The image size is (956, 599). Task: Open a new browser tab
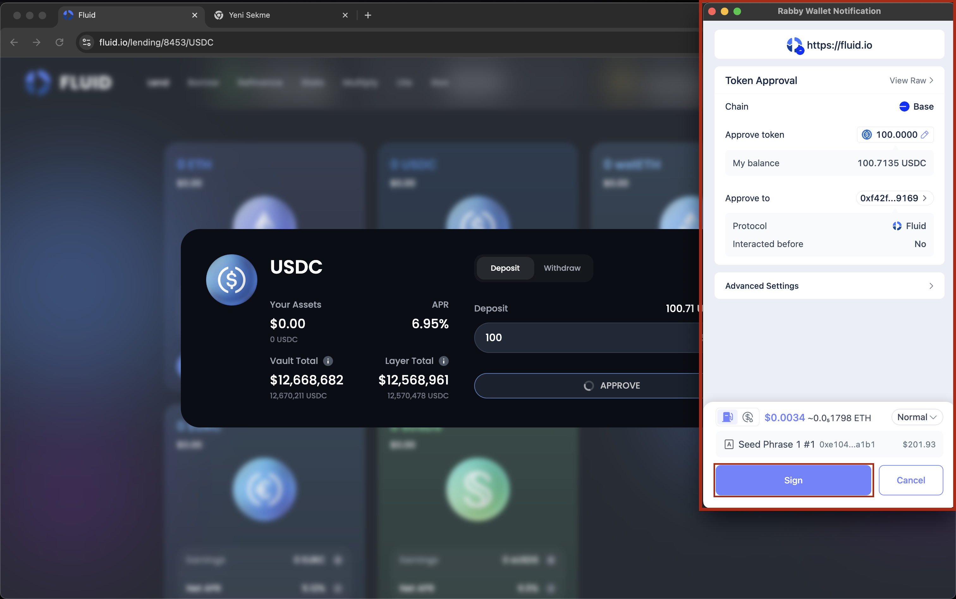point(368,15)
